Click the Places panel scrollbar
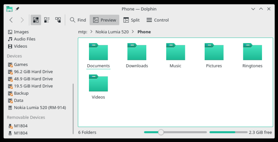 click(x=73, y=109)
